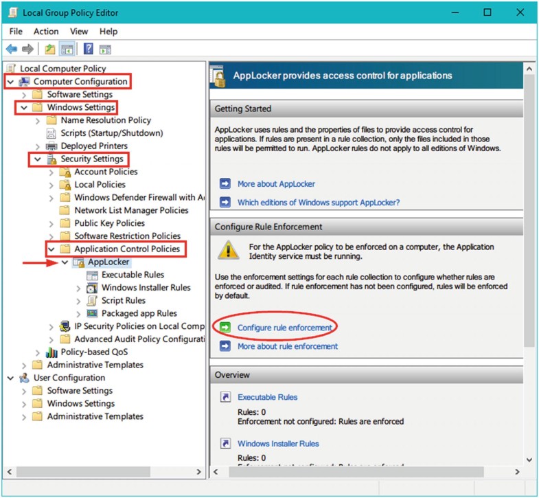Click the Scripts (Startup/Shutdown) icon
This screenshot has height=498, width=539.
point(51,133)
